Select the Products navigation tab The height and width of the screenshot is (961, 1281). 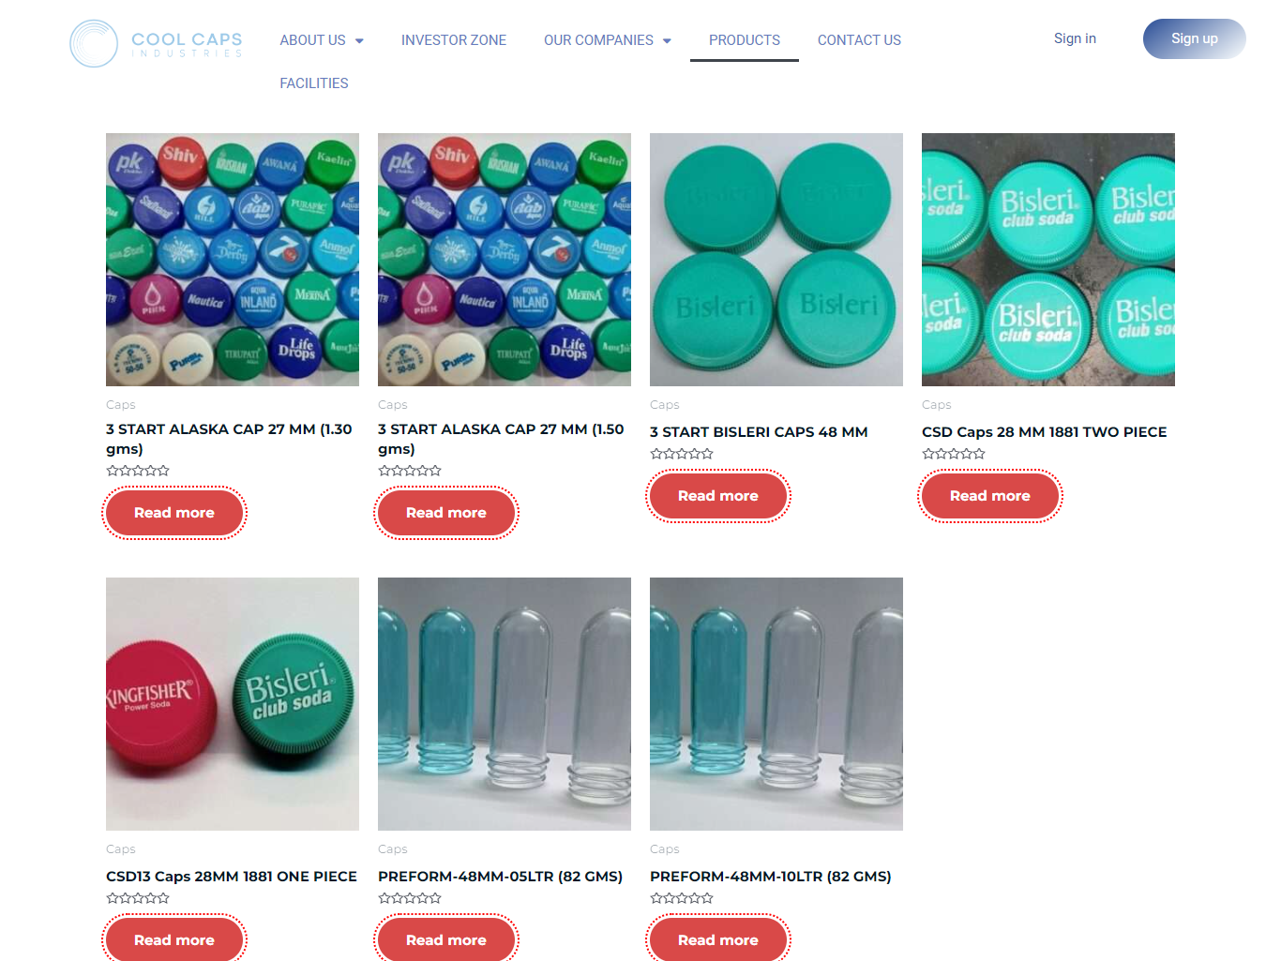pyautogui.click(x=745, y=40)
